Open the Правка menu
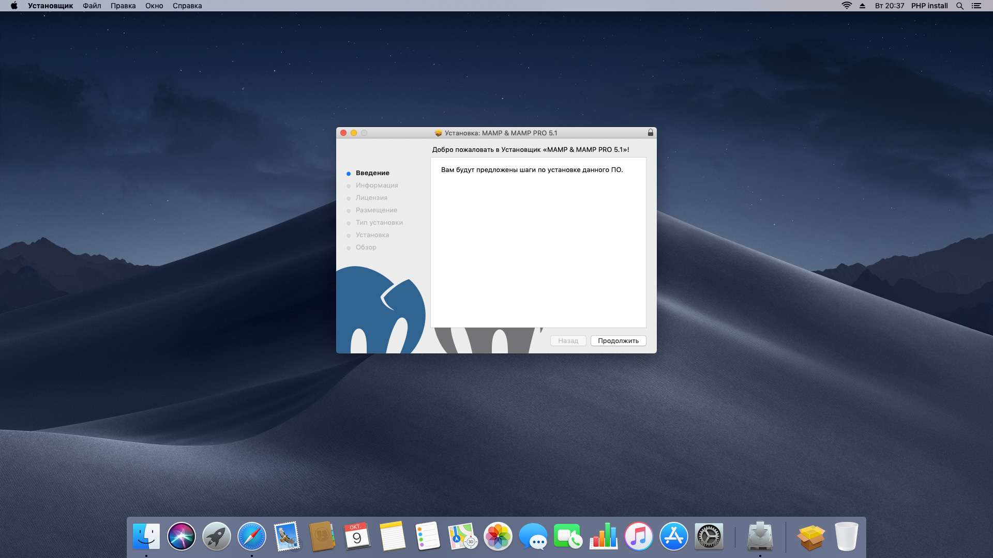 coord(123,6)
